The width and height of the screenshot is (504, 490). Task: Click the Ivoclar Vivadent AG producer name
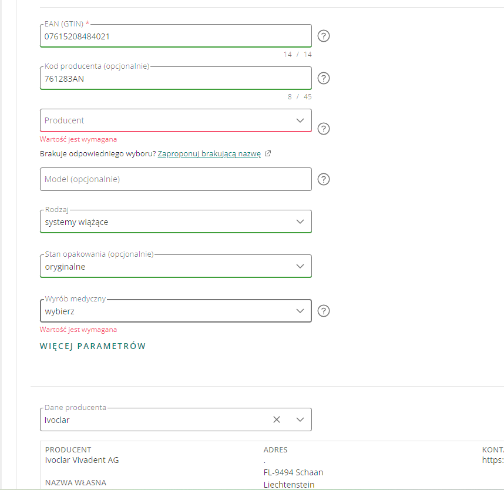click(x=82, y=460)
